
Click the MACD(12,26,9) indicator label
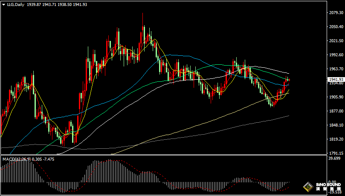17,159
